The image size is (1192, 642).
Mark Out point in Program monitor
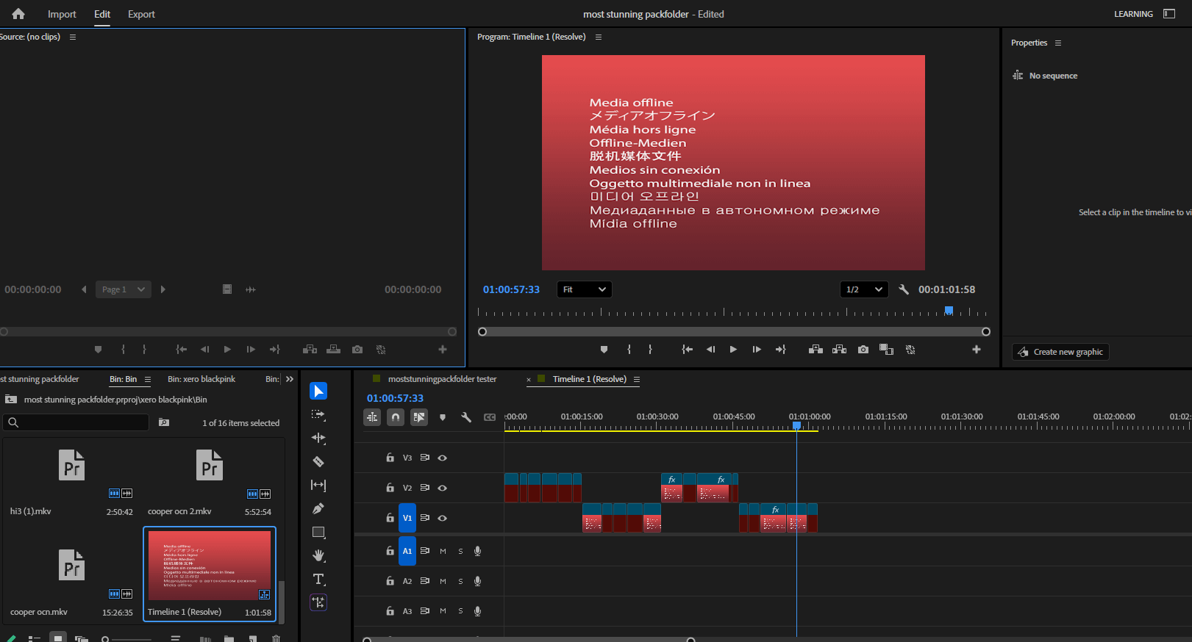point(650,350)
